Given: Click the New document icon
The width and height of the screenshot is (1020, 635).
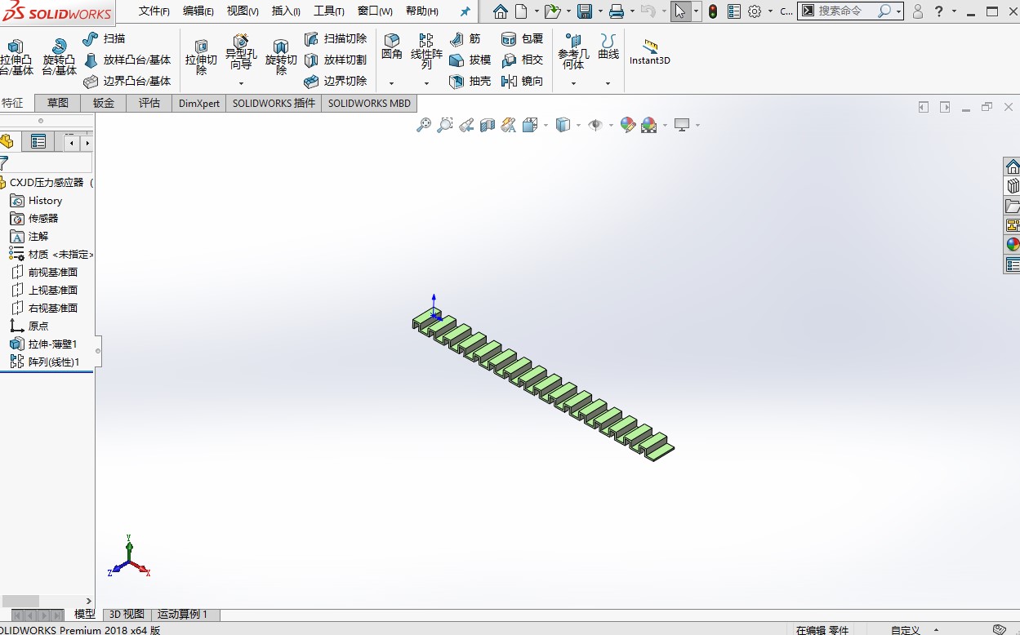Looking at the screenshot, I should click(521, 11).
